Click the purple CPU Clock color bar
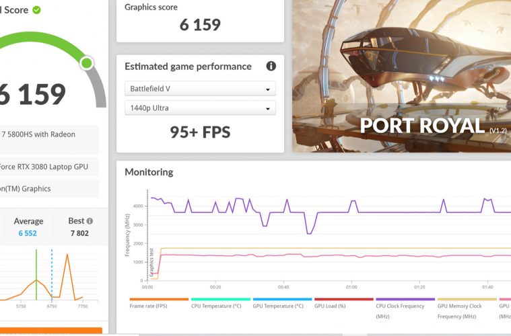Image resolution: width=511 pixels, height=336 pixels. click(x=405, y=299)
